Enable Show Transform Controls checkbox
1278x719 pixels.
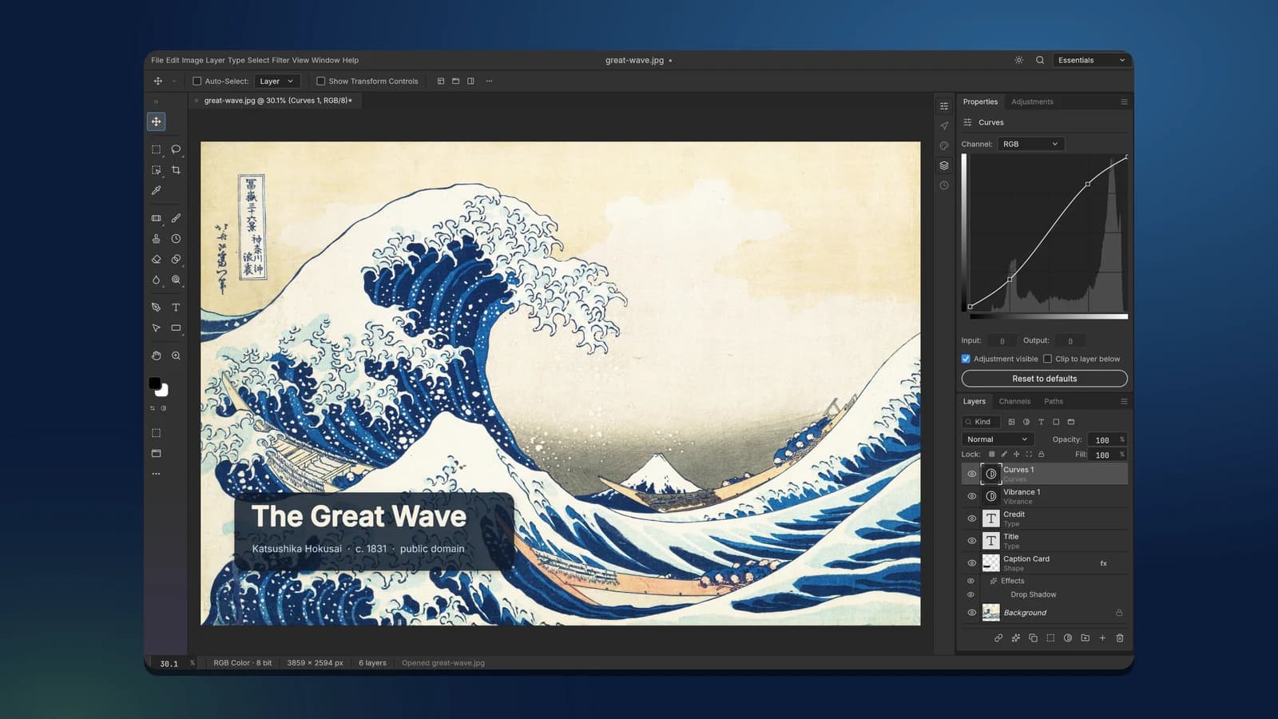point(320,81)
